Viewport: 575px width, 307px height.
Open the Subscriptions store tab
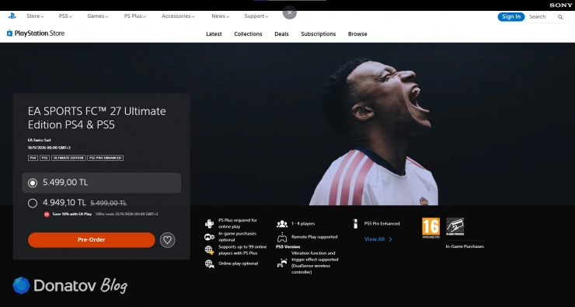[x=319, y=33]
